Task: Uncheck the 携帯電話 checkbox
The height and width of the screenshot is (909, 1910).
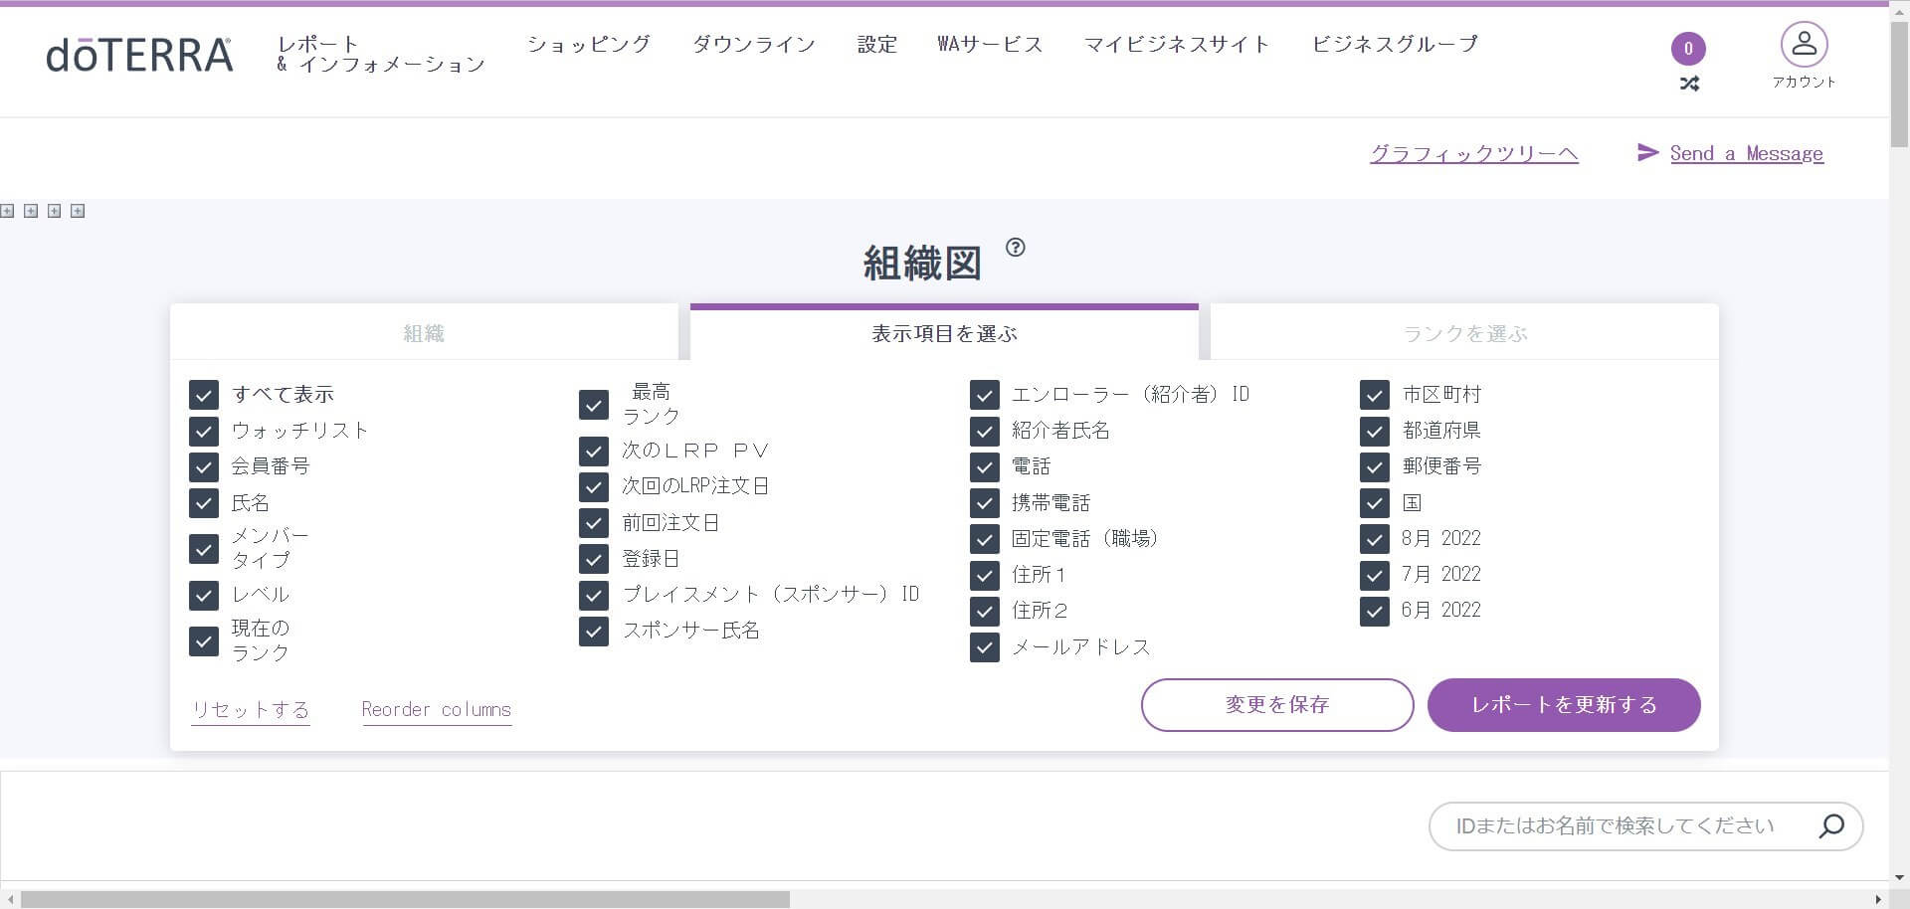Action: tap(985, 503)
